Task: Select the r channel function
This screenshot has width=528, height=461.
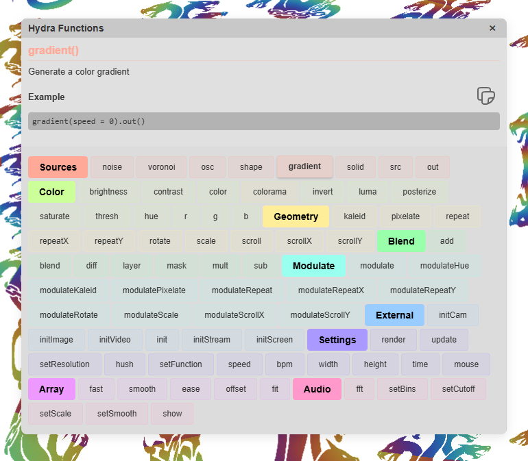Action: (x=186, y=216)
